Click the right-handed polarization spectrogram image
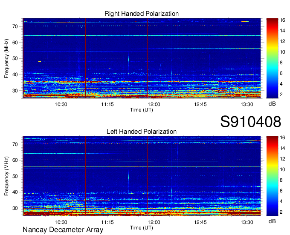Image resolution: width=290 pixels, height=235 pixels. [x=142, y=58]
